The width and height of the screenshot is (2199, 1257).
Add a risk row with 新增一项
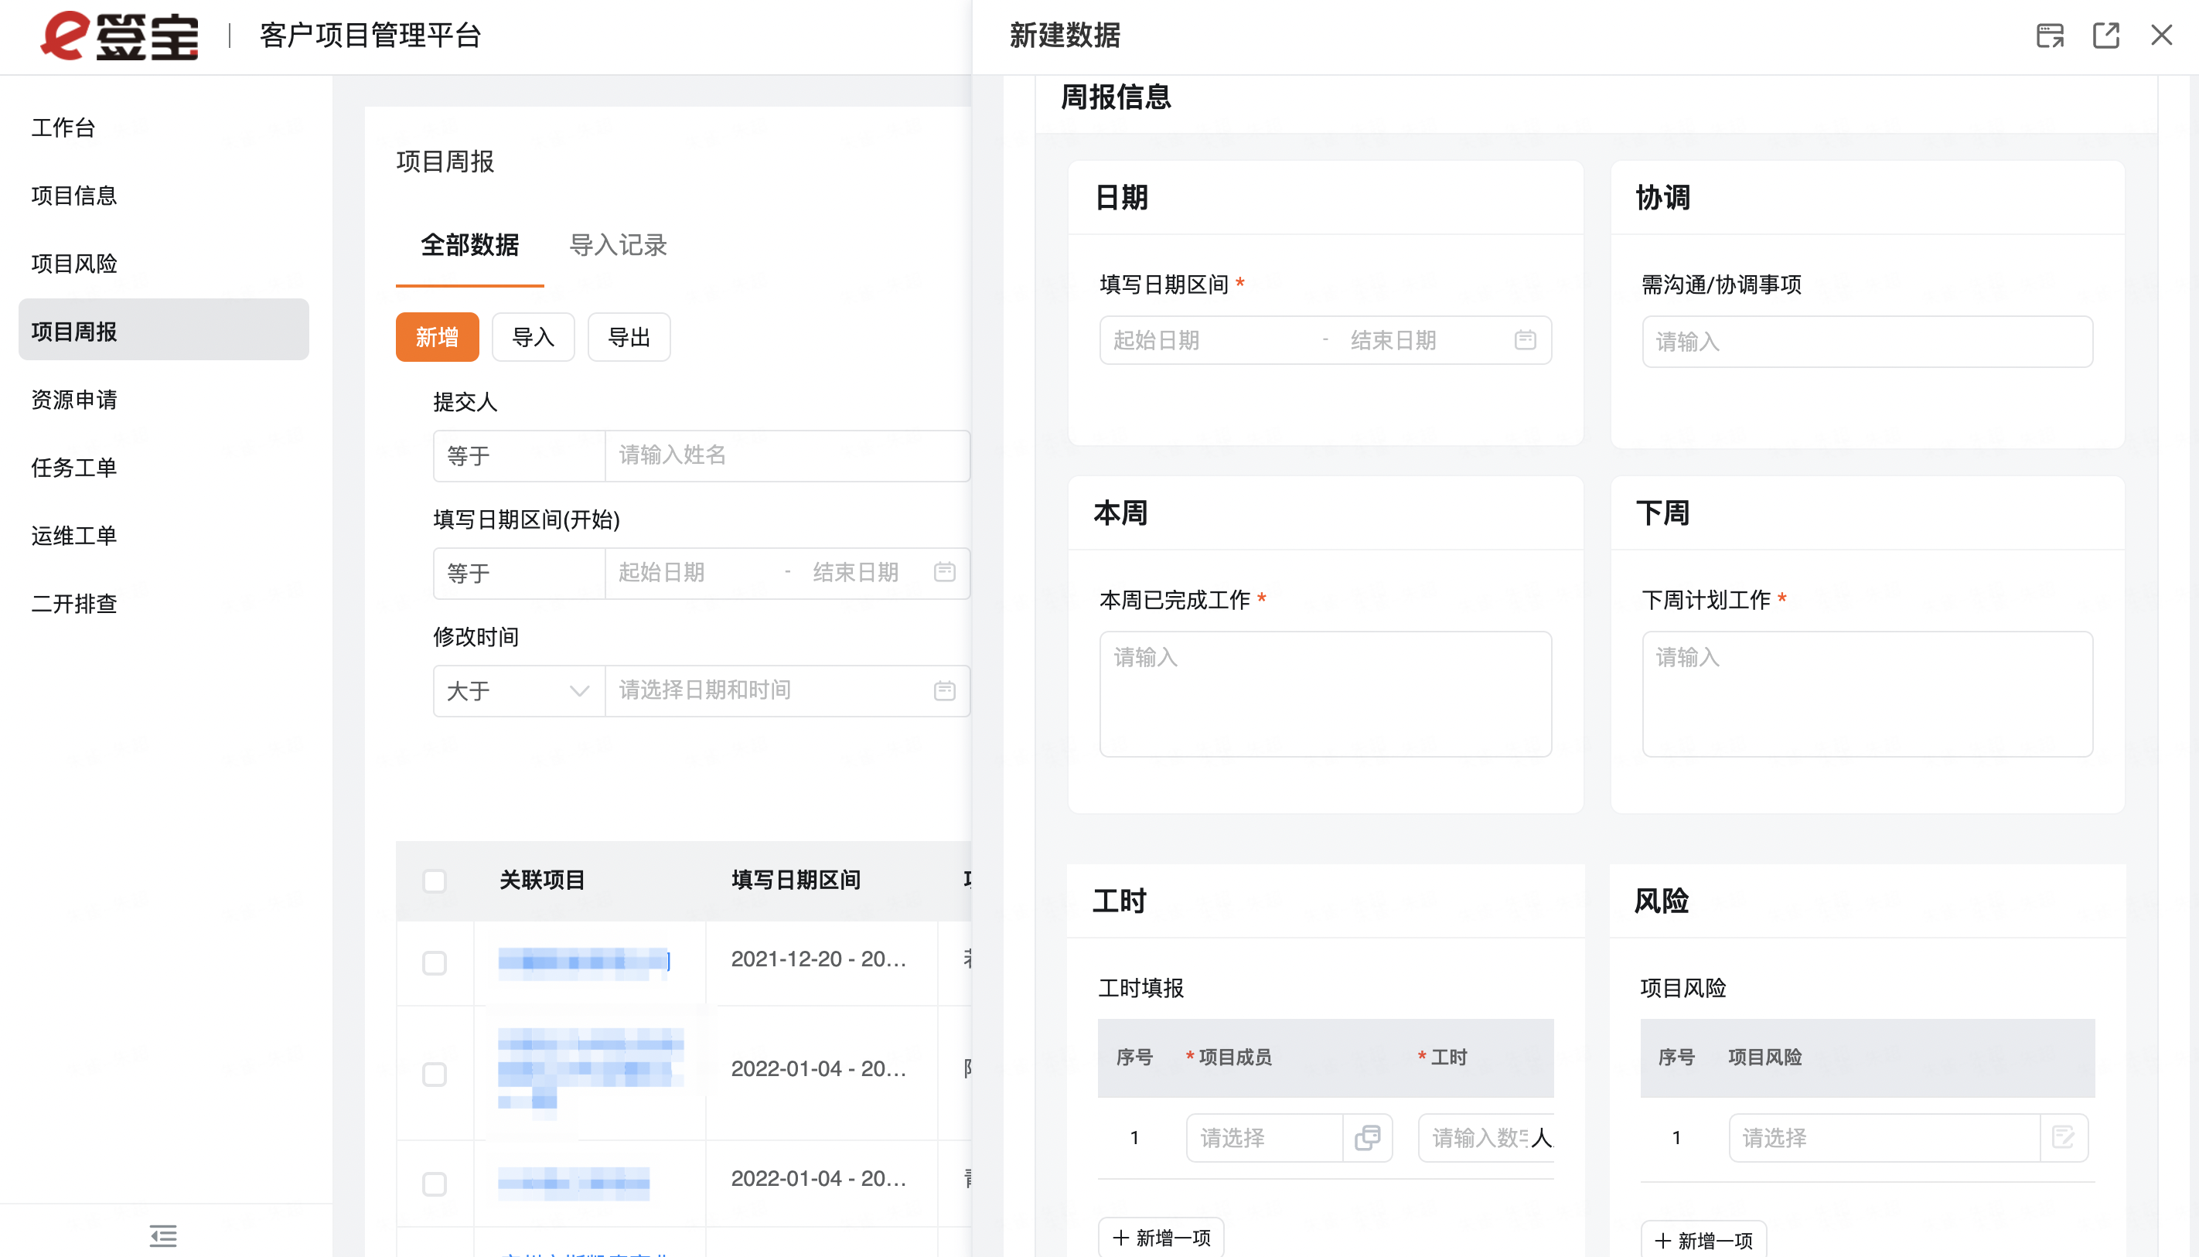(1703, 1242)
